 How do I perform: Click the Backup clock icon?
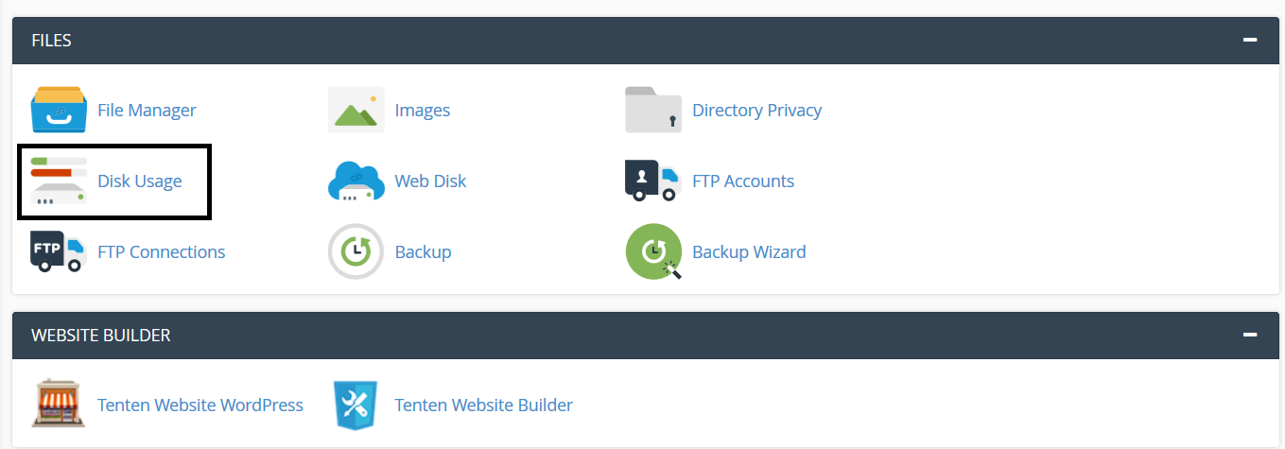pyautogui.click(x=356, y=251)
